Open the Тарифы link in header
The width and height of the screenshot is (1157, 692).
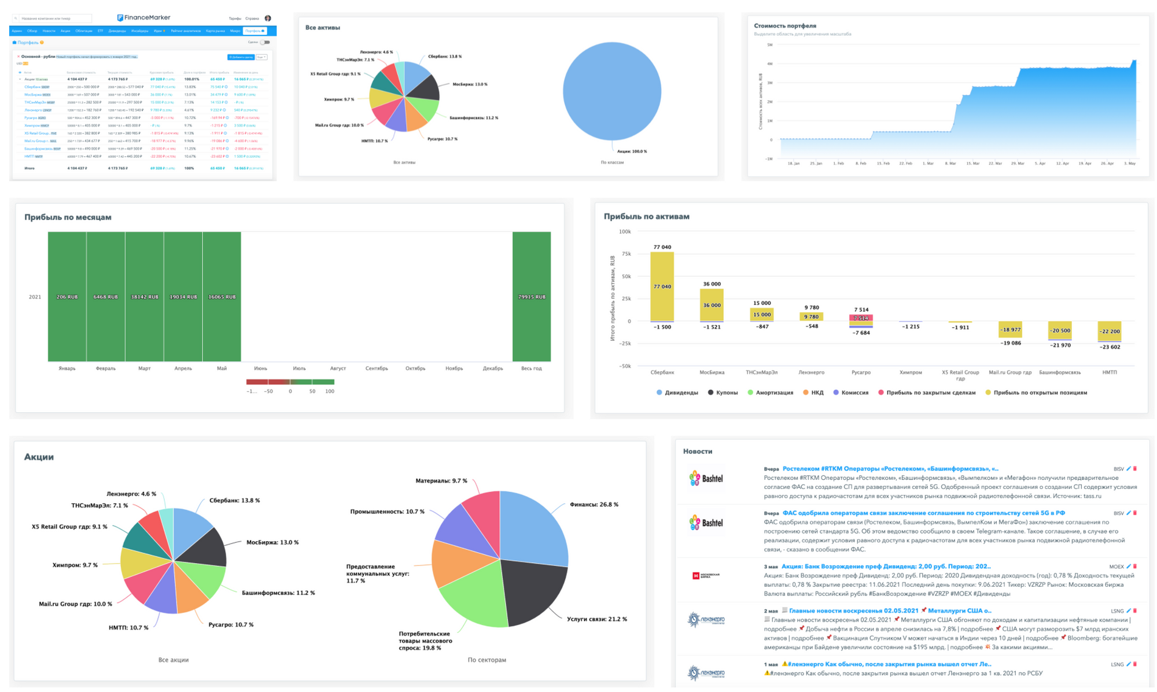(x=235, y=18)
